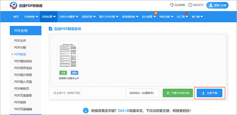237x115 pixels.
Task: Expand the 文档文本翻译 dropdown menu
Action: pos(69,17)
